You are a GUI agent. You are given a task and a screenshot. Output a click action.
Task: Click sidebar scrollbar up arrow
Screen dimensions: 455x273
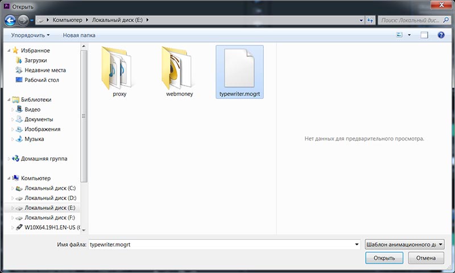click(84, 46)
